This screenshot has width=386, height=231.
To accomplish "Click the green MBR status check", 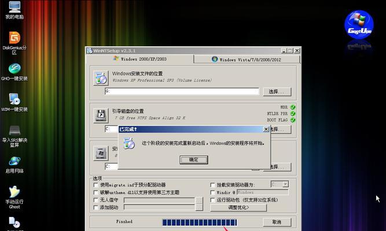I will pyautogui.click(x=293, y=107).
